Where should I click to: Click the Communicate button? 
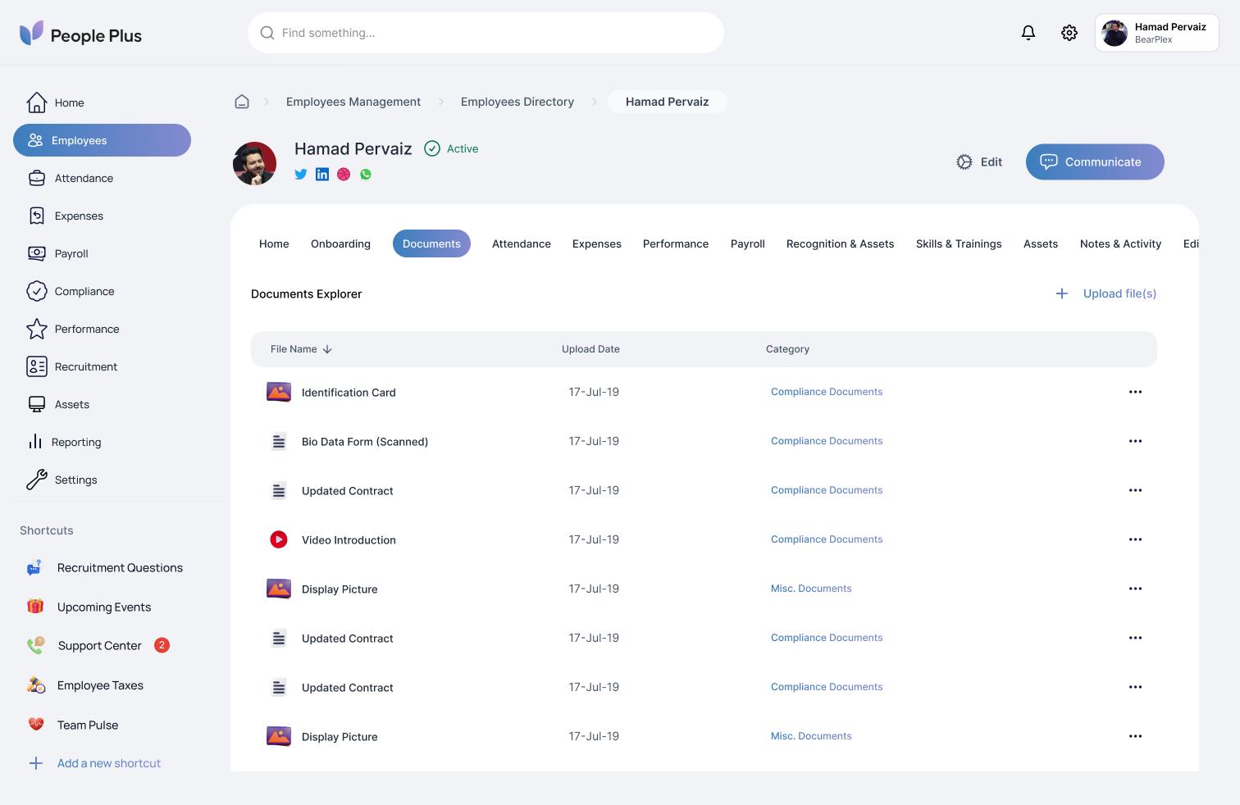pos(1094,161)
